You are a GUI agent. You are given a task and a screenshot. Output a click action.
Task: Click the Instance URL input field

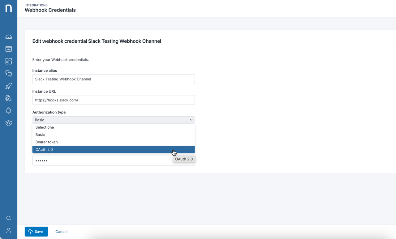(113, 100)
